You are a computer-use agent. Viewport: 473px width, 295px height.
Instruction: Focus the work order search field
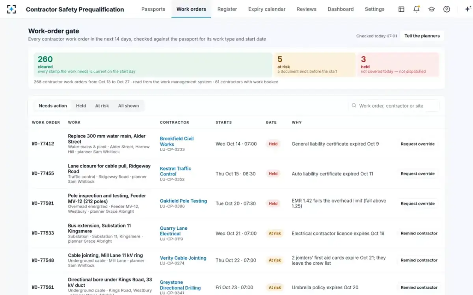click(x=394, y=106)
